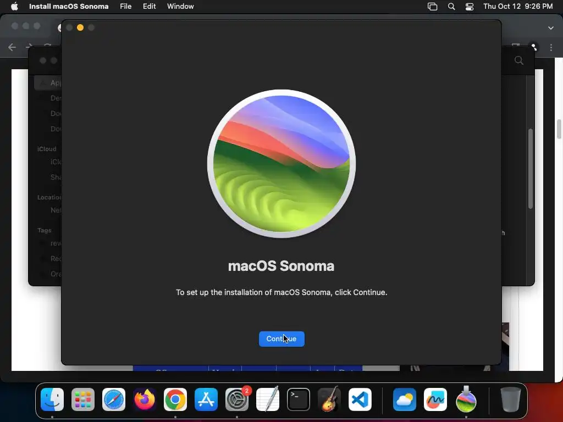Select Tags heading in Finder sidebar
This screenshot has width=563, height=422.
[x=44, y=230]
